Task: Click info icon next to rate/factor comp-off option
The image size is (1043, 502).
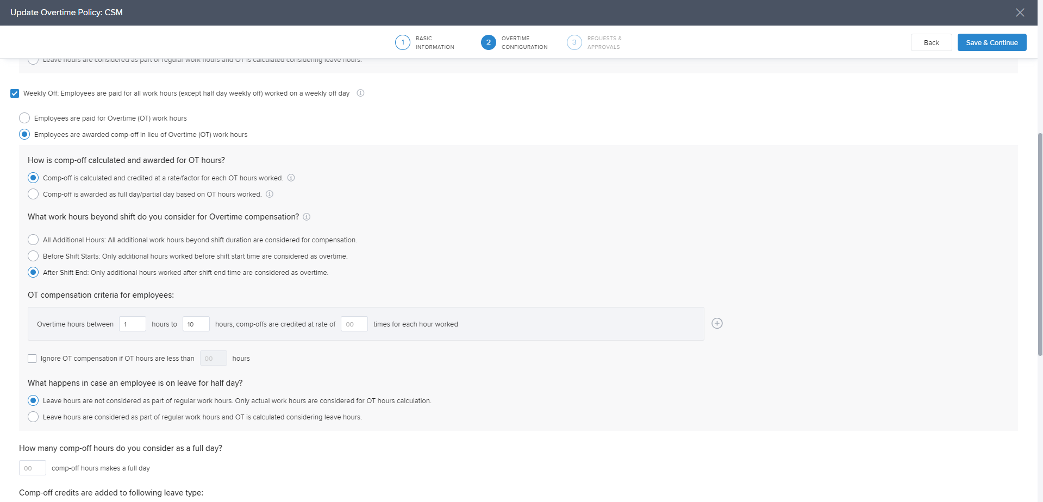Action: [x=291, y=178]
